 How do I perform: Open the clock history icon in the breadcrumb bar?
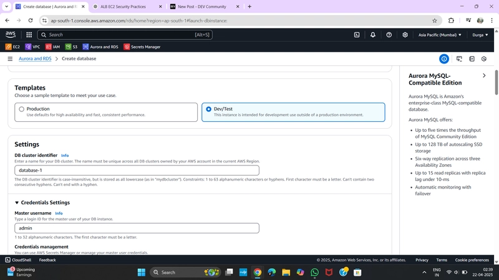[484, 58]
